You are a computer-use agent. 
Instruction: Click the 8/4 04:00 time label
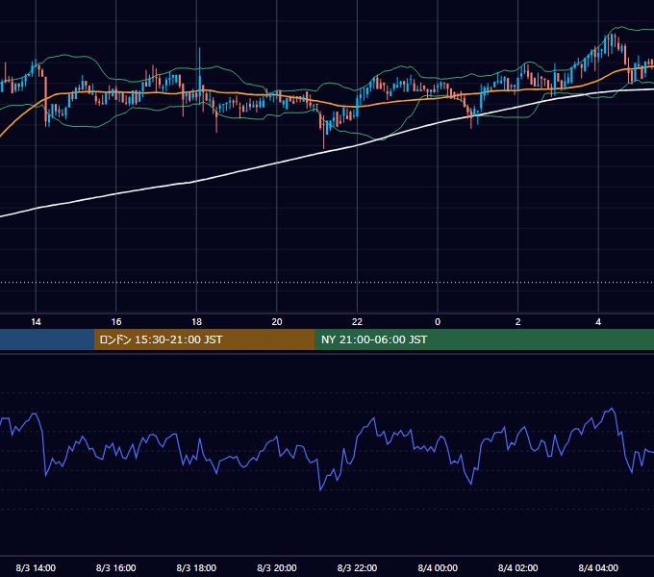tap(598, 567)
